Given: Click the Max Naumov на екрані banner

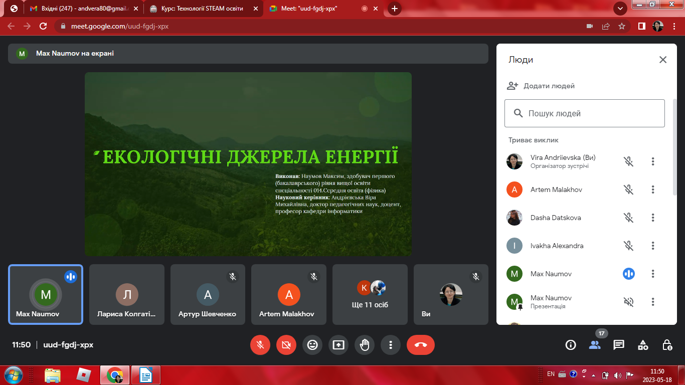Looking at the screenshot, I should [x=248, y=53].
